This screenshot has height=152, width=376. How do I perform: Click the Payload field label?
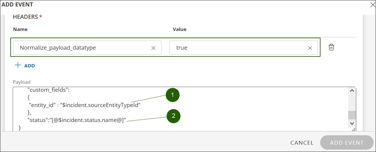tap(22, 82)
